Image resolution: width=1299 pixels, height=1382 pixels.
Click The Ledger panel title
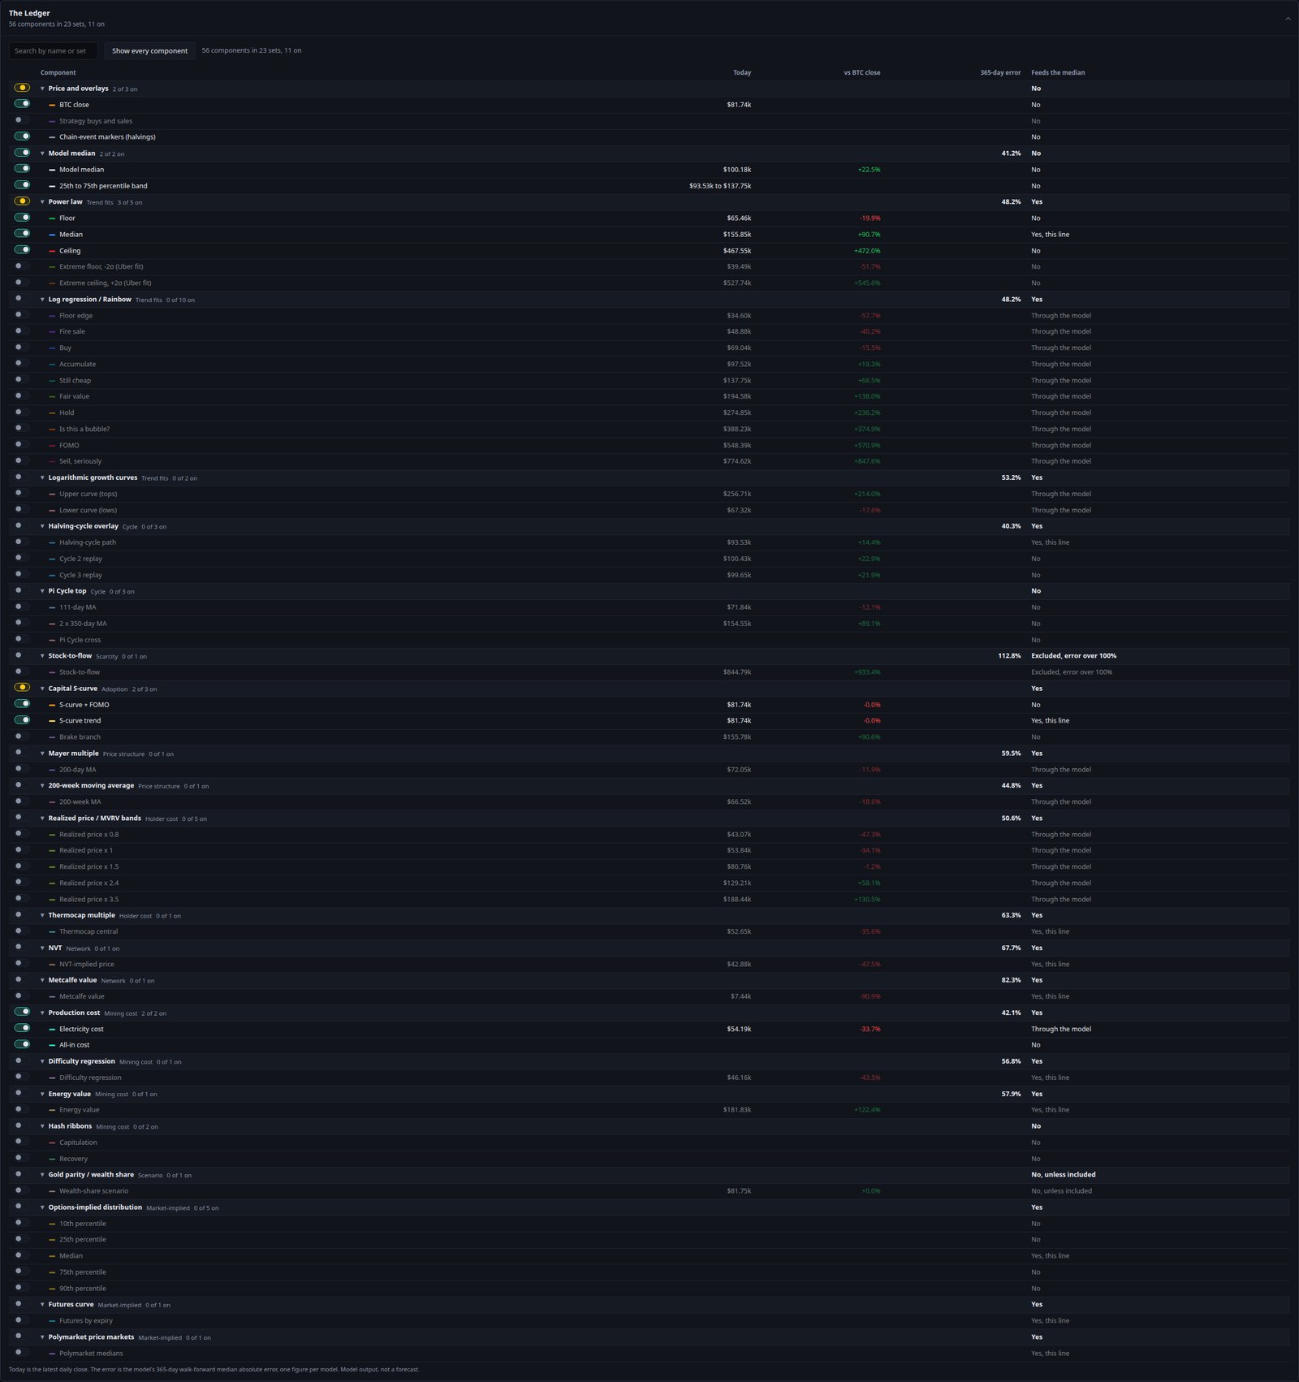(29, 13)
